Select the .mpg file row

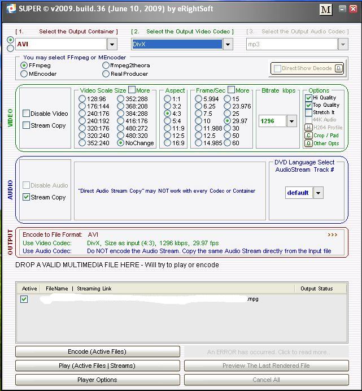tap(181, 299)
